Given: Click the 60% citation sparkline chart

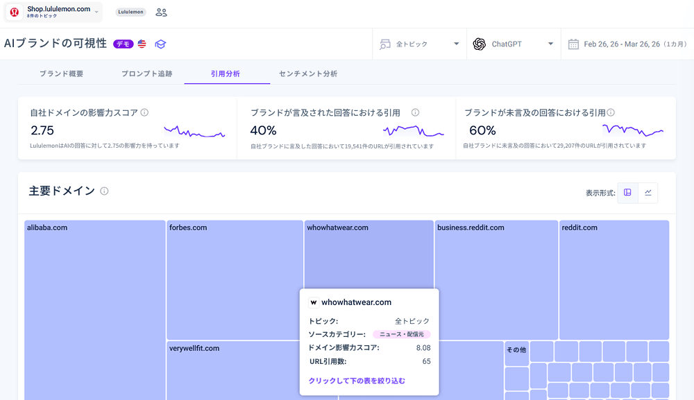Looking at the screenshot, I should 633,130.
